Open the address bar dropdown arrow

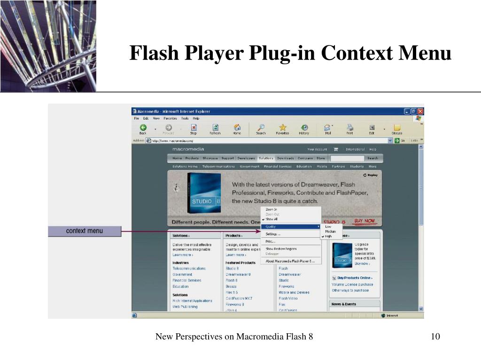pos(390,141)
